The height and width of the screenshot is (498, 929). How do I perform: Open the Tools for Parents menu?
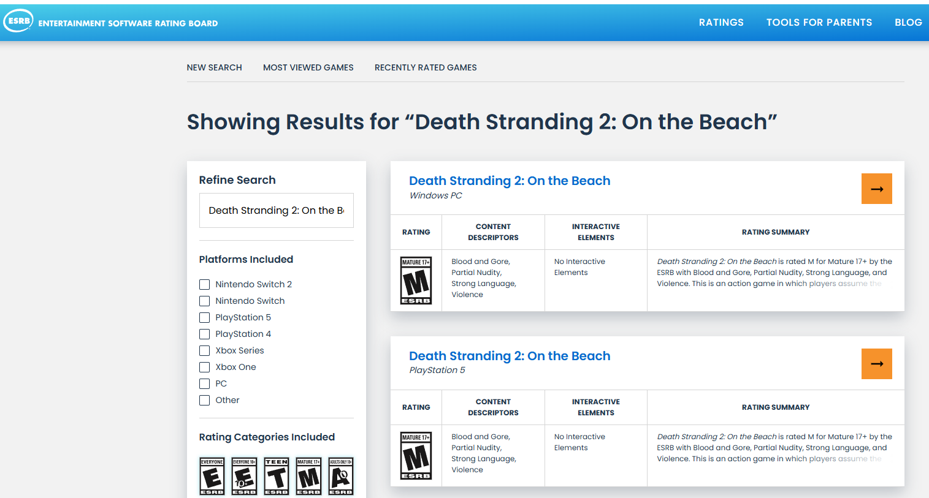pos(819,22)
